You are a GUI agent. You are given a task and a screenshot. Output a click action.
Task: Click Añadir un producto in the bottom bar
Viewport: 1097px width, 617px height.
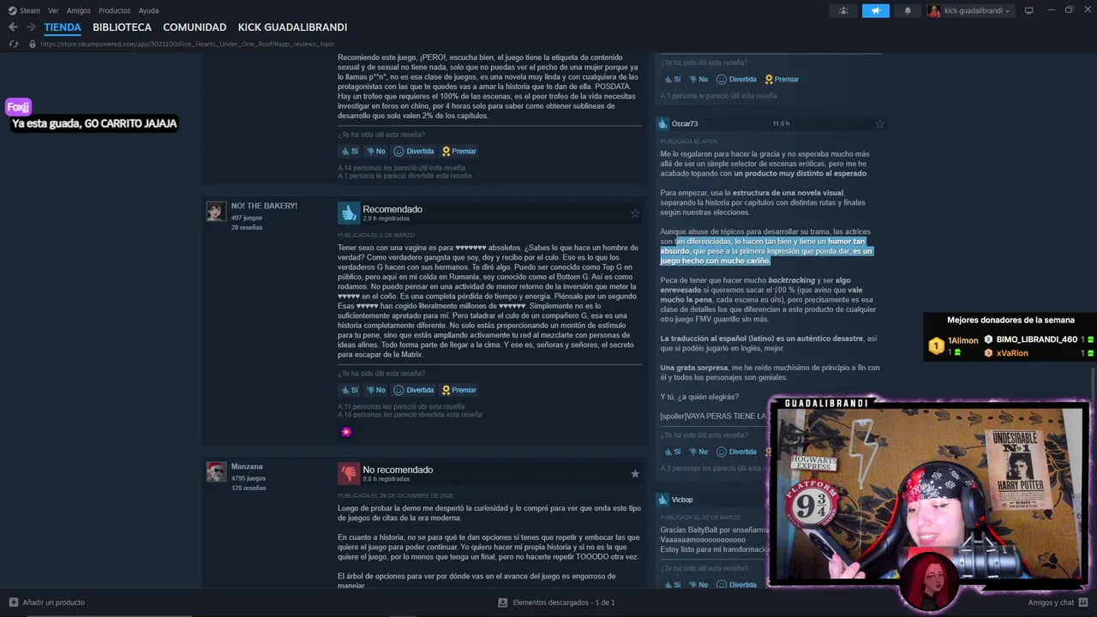pyautogui.click(x=46, y=602)
